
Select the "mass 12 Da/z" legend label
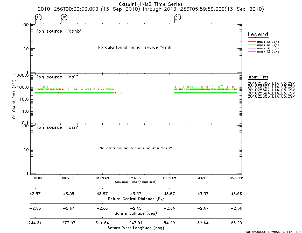point(268,42)
